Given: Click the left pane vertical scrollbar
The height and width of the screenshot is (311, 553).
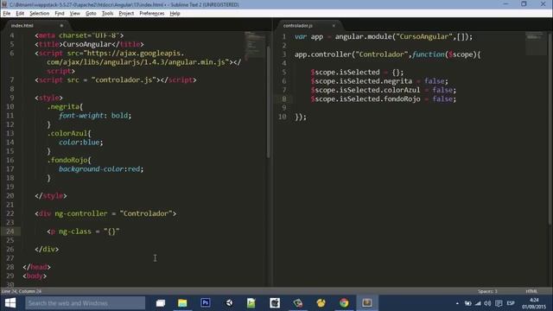Looking at the screenshot, I should coord(269,102).
